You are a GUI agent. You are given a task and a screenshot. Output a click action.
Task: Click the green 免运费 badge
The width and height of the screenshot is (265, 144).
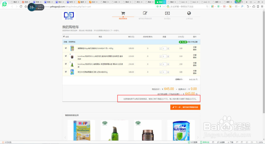tap(183, 42)
